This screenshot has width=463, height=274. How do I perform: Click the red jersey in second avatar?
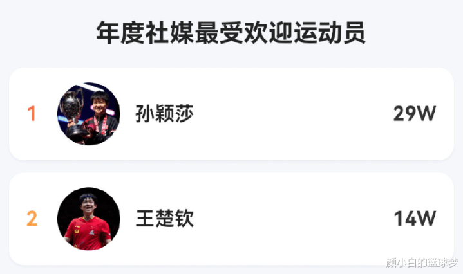point(88,233)
